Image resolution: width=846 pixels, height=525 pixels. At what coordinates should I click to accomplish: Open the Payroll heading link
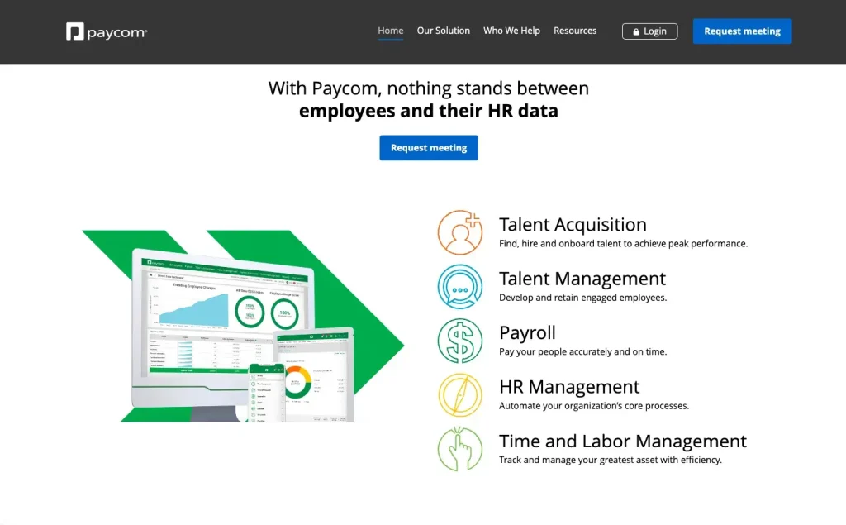[x=527, y=332]
